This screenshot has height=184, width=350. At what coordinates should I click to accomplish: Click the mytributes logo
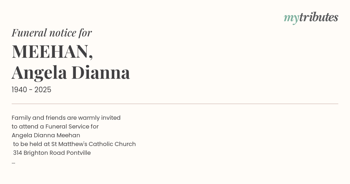coord(311,18)
